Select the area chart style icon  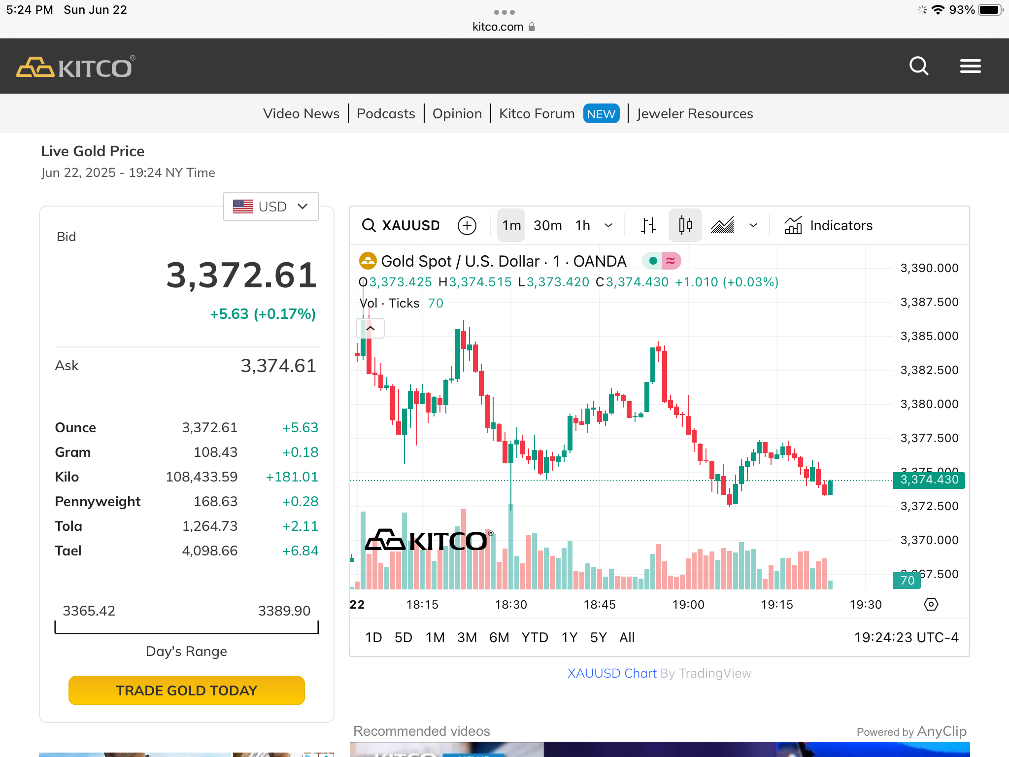(x=722, y=226)
